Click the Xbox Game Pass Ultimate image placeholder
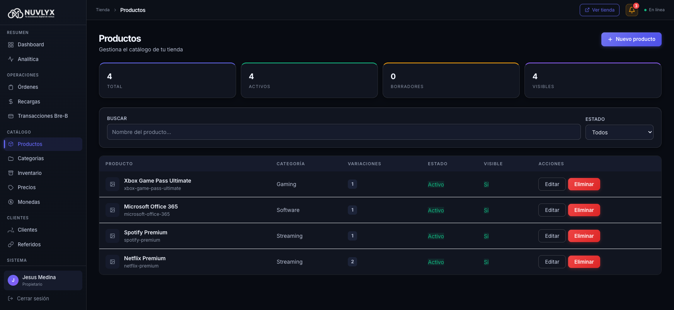Image resolution: width=674 pixels, height=310 pixels. (x=112, y=185)
